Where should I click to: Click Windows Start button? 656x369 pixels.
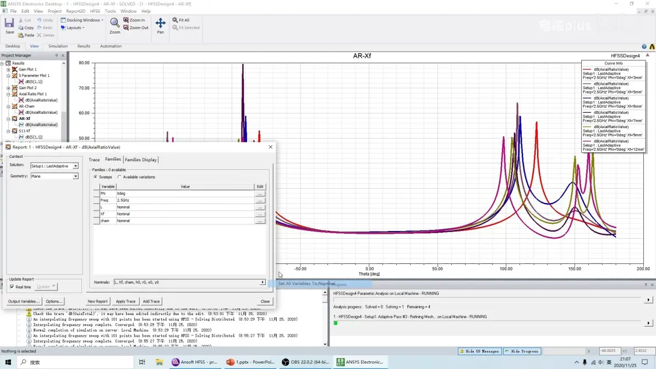8,362
